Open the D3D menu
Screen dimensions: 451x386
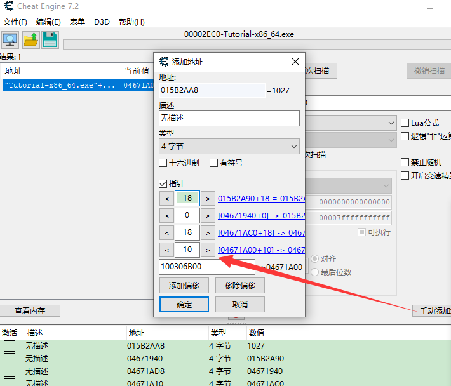pyautogui.click(x=102, y=22)
